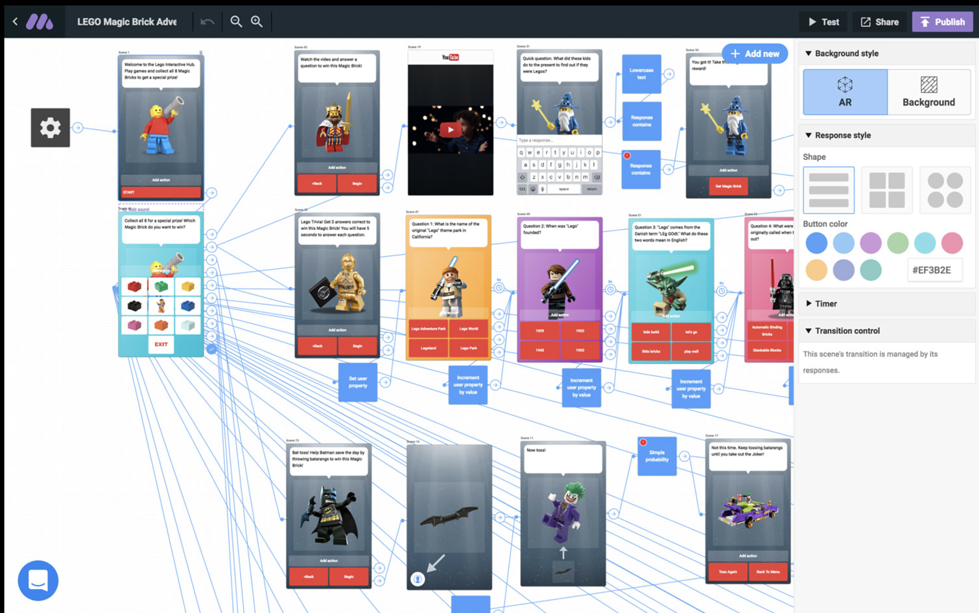Pick the teal button color
This screenshot has height=613, width=979.
(x=871, y=270)
